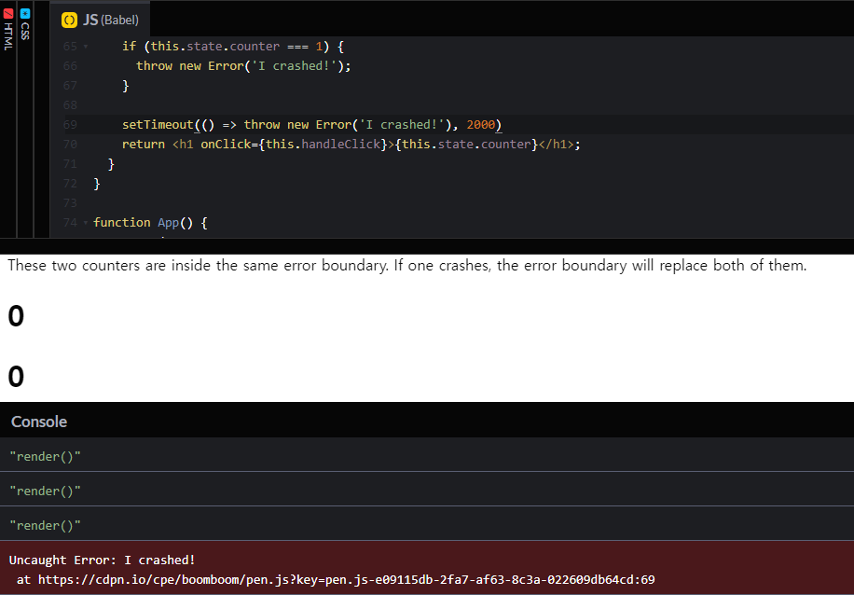
Task: Click the condition 'this.state.counter === 1'
Action: coord(237,47)
